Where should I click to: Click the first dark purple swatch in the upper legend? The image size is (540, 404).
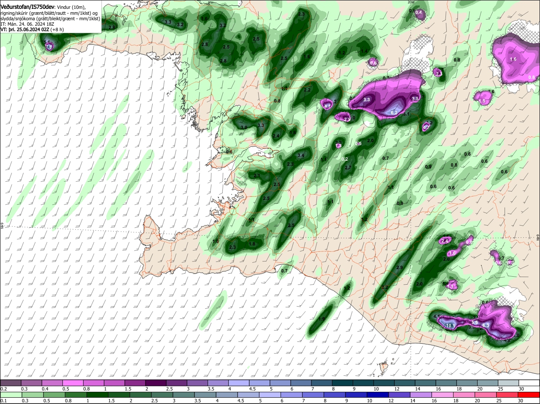click(x=11, y=383)
